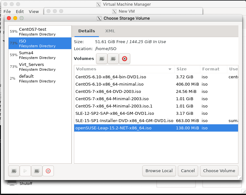The image size is (246, 195).
Task: Click the Size column header
Action: tap(187, 69)
